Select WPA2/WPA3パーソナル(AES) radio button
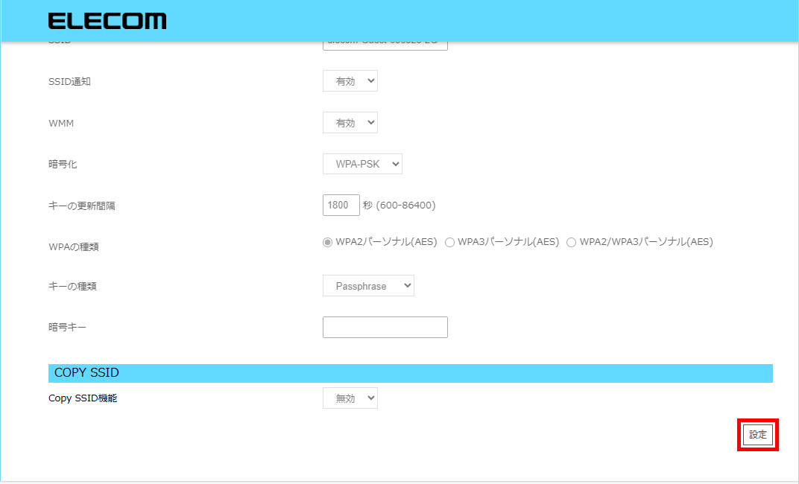The height and width of the screenshot is (484, 799). (x=571, y=242)
